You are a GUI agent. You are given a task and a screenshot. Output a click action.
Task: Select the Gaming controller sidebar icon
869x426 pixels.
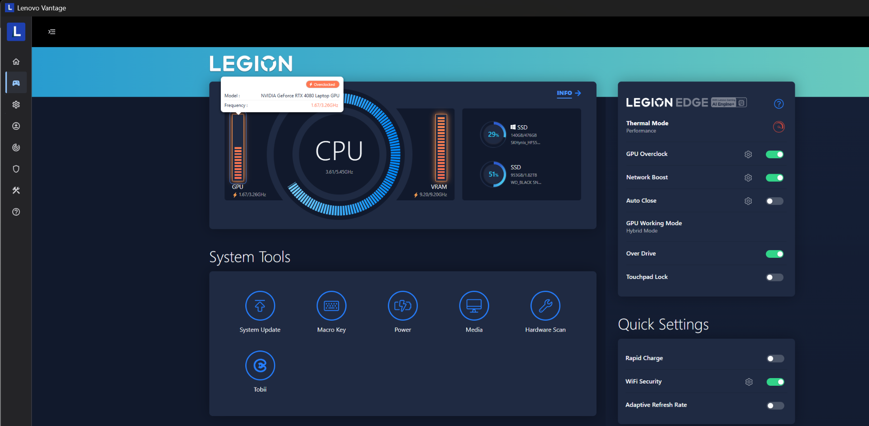(x=16, y=83)
